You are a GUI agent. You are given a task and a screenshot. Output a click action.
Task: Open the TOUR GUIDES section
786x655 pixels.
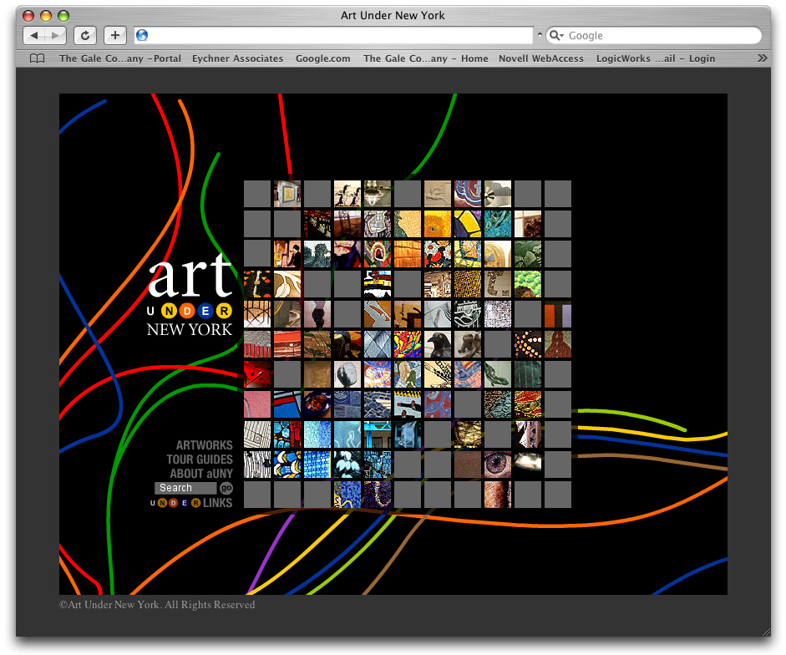pos(200,460)
